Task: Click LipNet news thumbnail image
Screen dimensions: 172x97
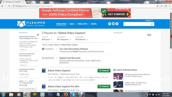Action: tap(118, 84)
